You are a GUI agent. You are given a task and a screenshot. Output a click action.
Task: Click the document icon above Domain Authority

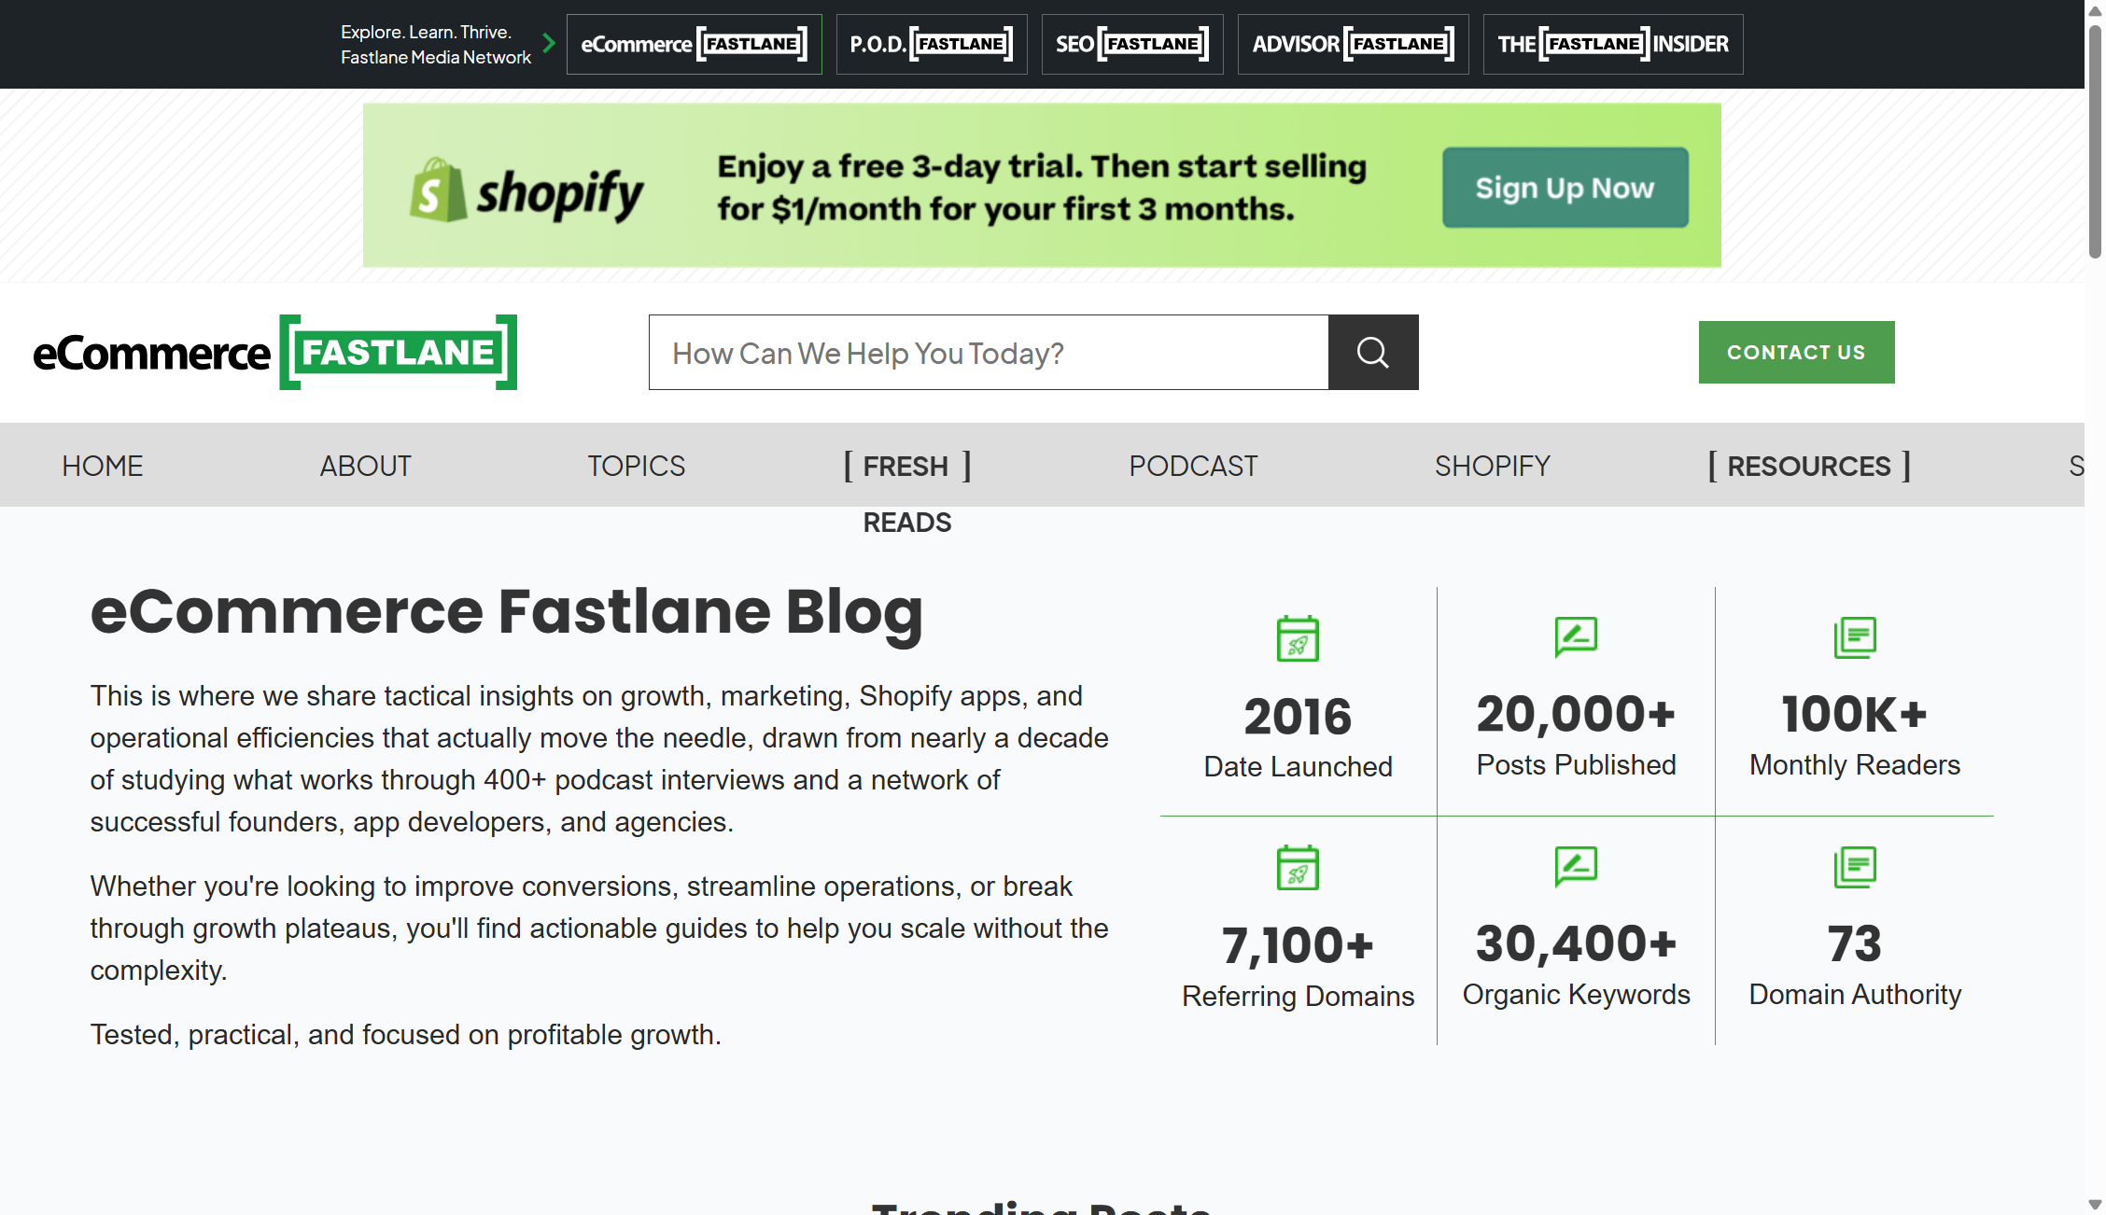[x=1854, y=867]
